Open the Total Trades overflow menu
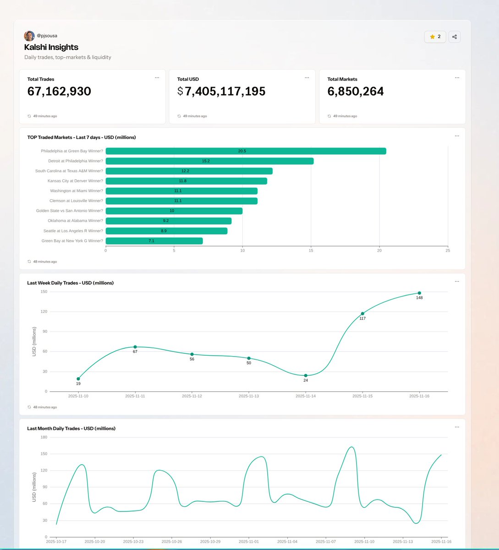Screen dimensions: 499x550 [157, 78]
